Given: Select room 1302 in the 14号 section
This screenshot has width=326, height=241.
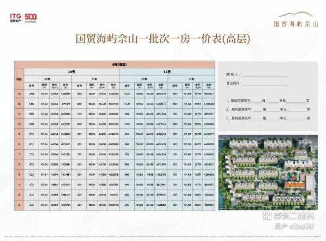Looking at the screenshot, I should 32,94.
